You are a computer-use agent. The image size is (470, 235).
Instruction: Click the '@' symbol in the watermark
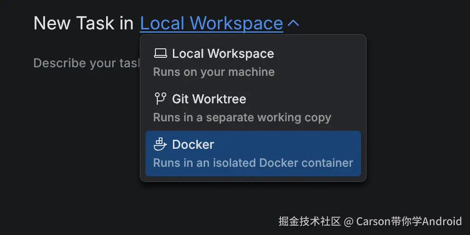pos(349,222)
